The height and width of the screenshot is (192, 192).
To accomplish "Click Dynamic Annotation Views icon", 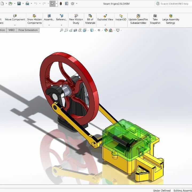I will (80, 30).
